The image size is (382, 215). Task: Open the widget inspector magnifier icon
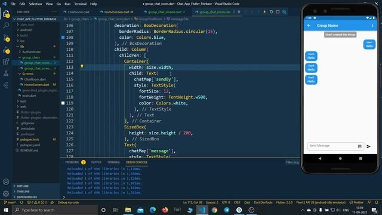(x=284, y=12)
